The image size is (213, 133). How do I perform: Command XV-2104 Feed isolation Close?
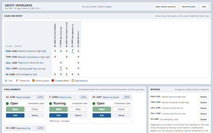click(35, 109)
